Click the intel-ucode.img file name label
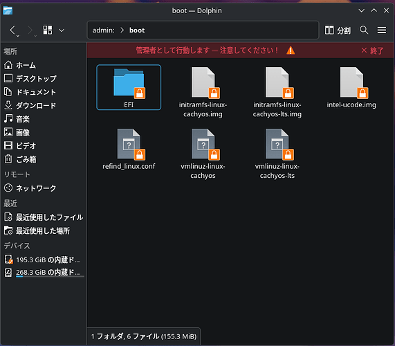Image resolution: width=395 pixels, height=346 pixels. point(351,104)
